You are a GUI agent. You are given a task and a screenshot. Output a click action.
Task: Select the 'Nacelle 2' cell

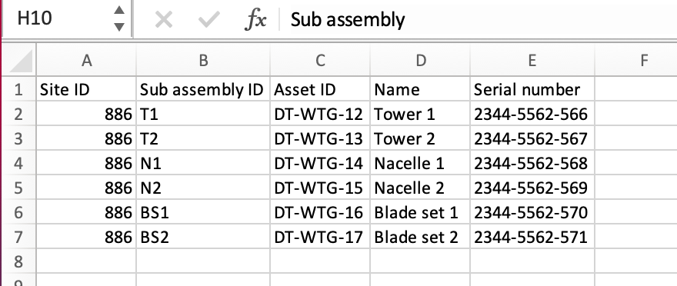pyautogui.click(x=420, y=188)
